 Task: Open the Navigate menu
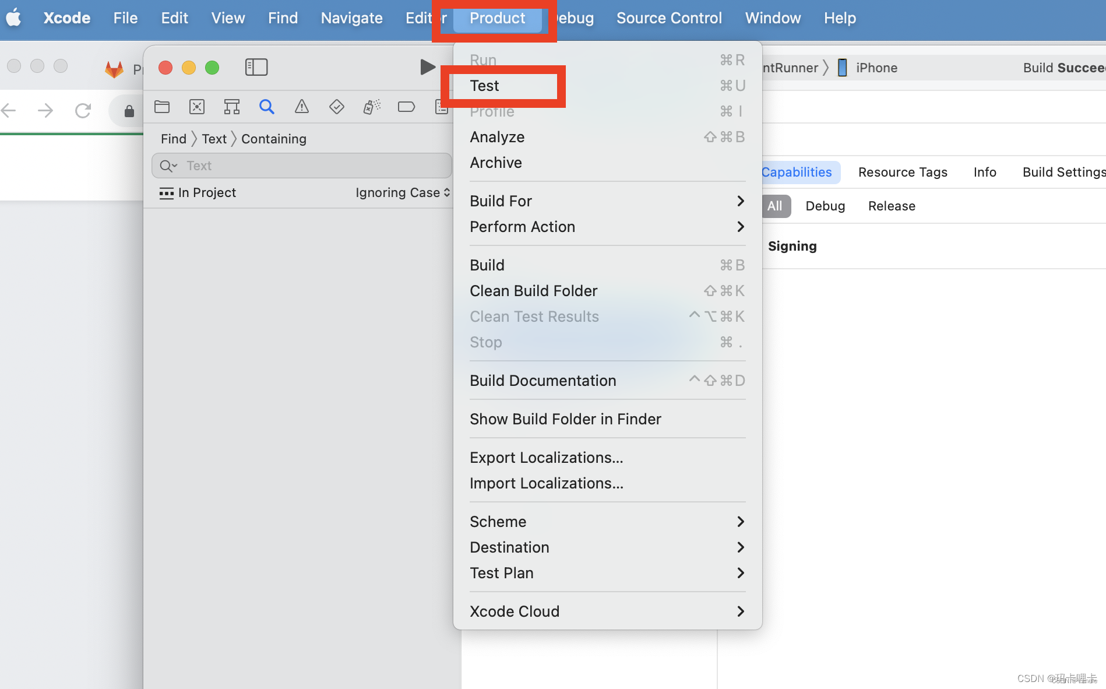(351, 18)
